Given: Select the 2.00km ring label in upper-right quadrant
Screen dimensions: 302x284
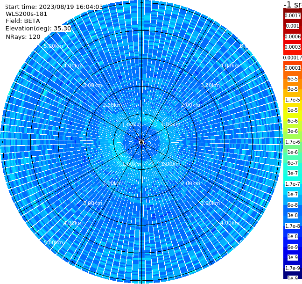Looking at the screenshot, I should [190, 105].
